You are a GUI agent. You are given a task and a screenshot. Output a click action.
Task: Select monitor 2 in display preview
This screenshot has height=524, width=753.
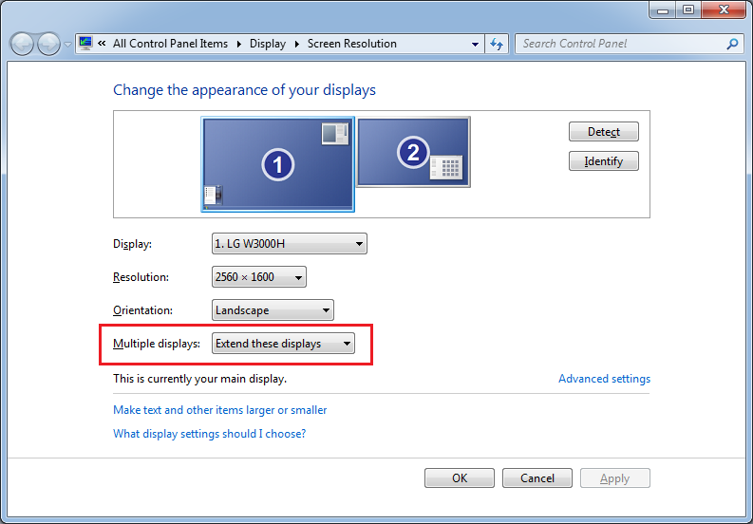(x=413, y=152)
